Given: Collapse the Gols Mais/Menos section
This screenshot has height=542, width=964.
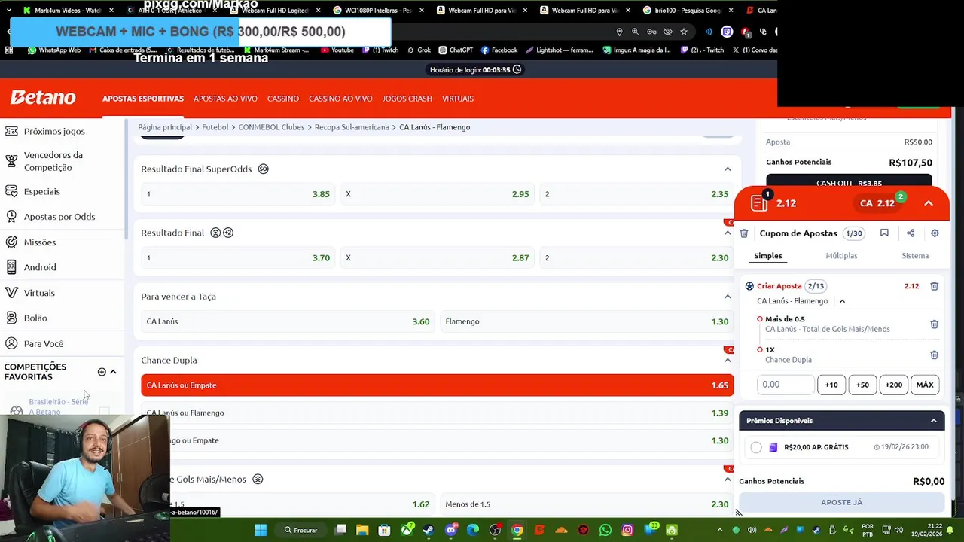Looking at the screenshot, I should coord(728,479).
